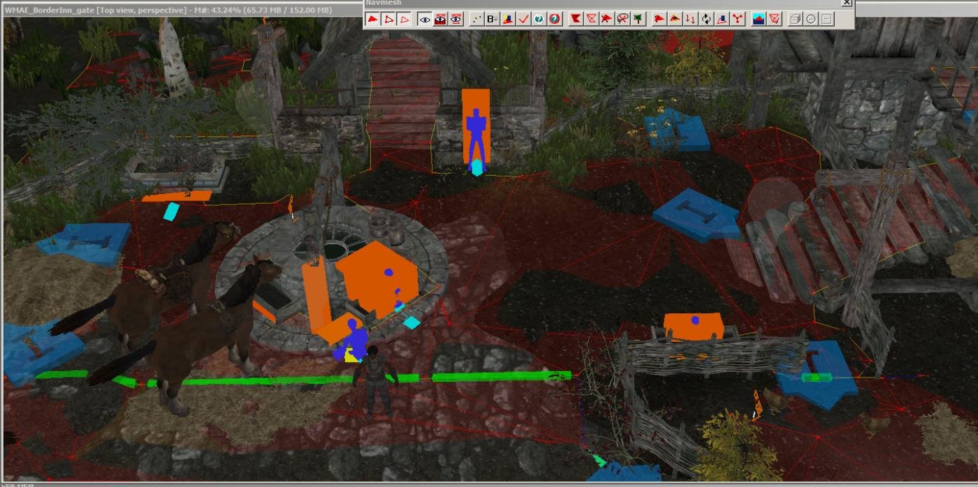This screenshot has width=978, height=487.
Task: Click the red splat star shaped icon
Action: pyautogui.click(x=606, y=20)
